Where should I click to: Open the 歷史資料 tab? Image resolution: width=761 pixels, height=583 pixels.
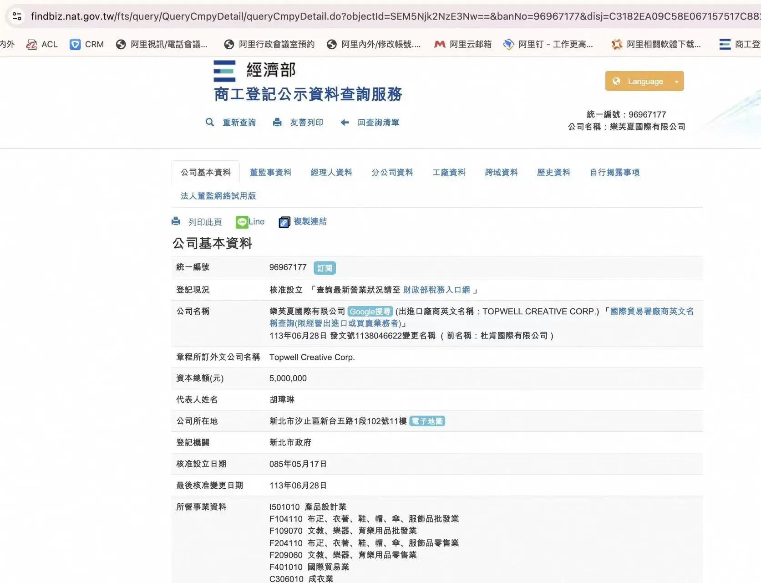(x=553, y=172)
